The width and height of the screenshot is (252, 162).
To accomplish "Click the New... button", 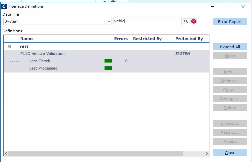I will coord(230,72).
